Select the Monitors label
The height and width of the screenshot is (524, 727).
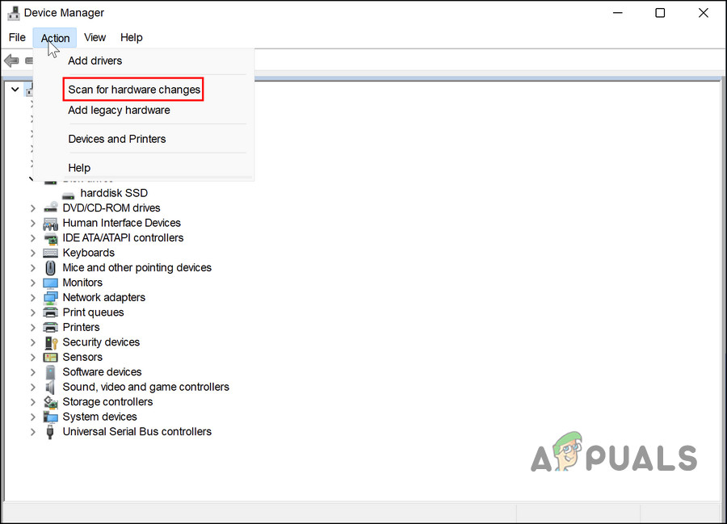(x=82, y=283)
